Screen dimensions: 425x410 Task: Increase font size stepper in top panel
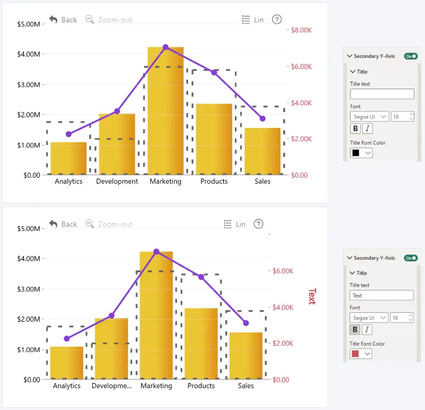pyautogui.click(x=411, y=114)
